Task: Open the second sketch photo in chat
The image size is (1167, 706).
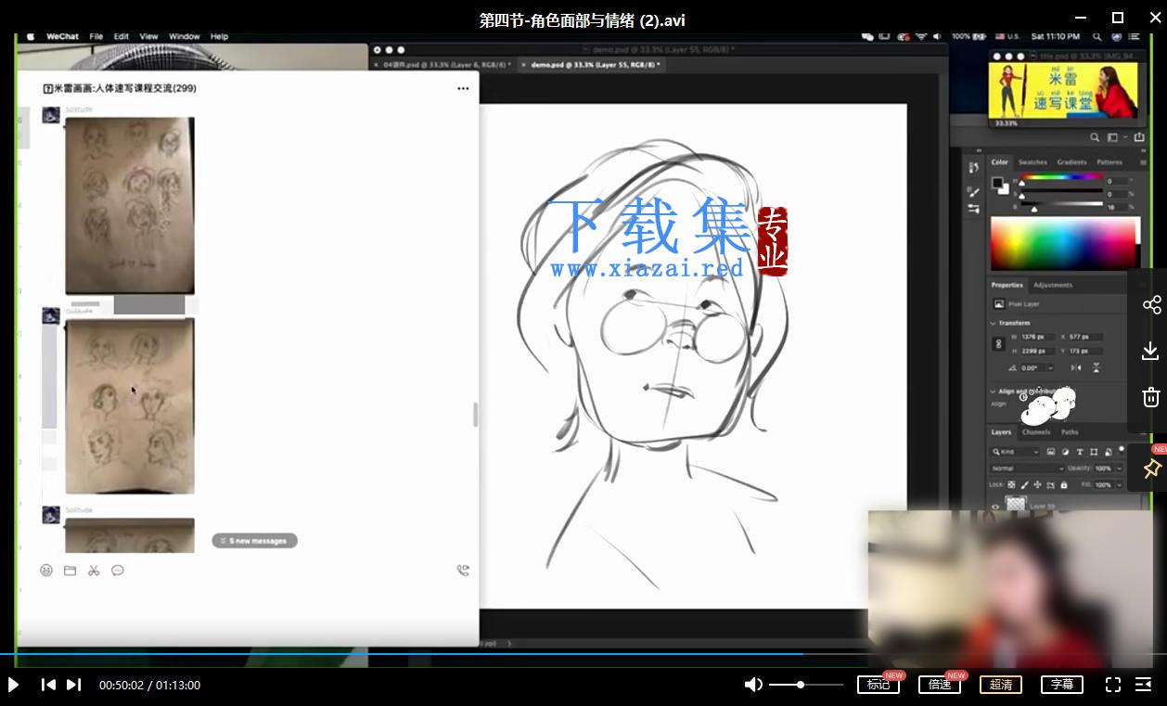Action: [x=130, y=405]
